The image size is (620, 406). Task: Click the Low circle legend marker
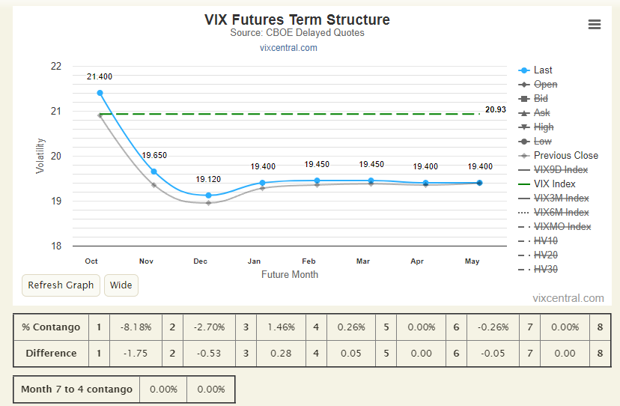524,142
